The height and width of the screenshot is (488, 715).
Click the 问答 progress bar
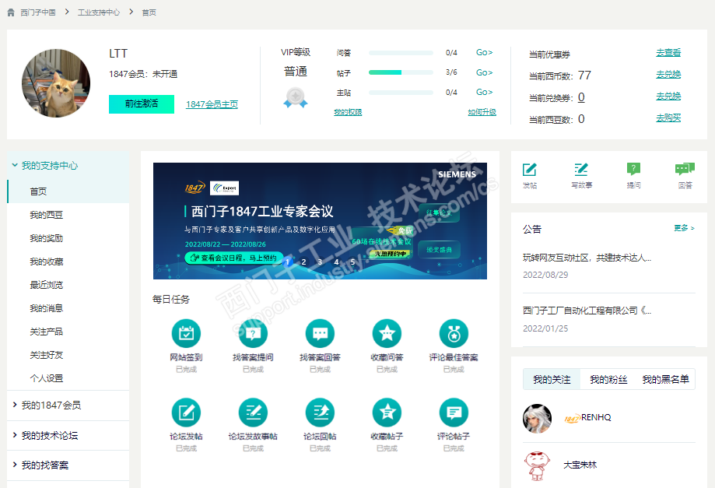(x=401, y=52)
